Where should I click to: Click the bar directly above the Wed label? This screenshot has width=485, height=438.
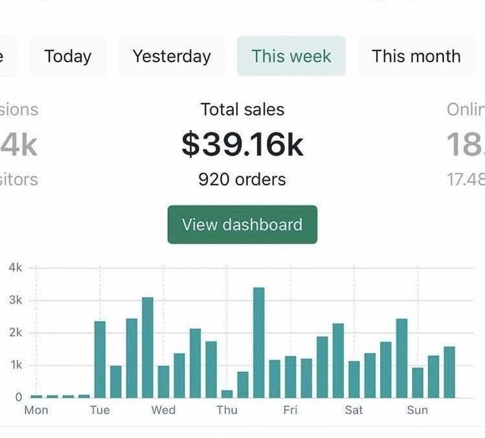(163, 381)
